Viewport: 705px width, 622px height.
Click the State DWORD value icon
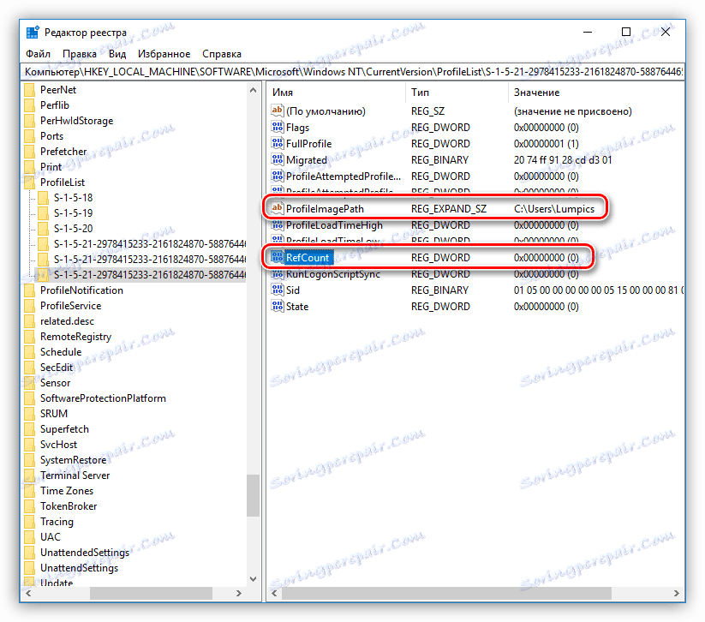tap(278, 306)
